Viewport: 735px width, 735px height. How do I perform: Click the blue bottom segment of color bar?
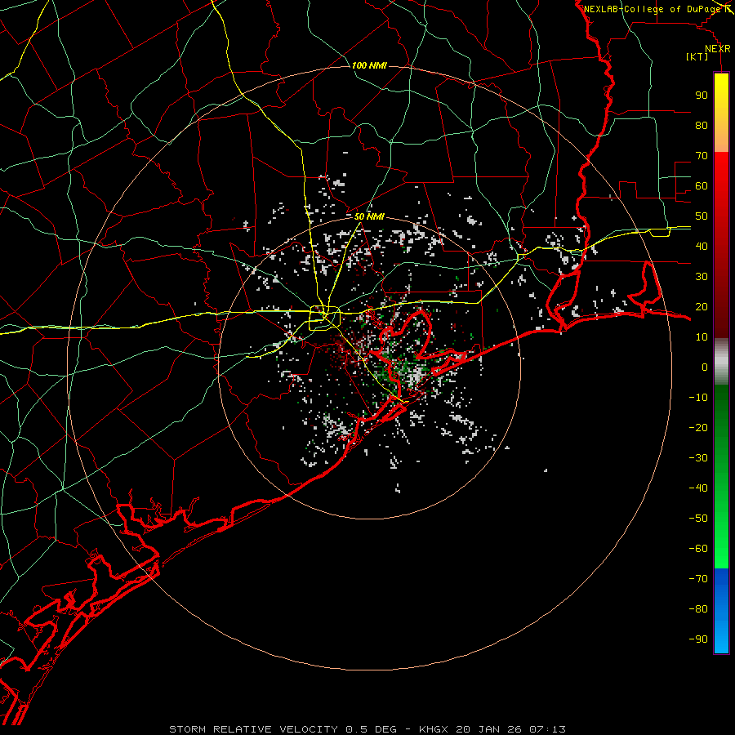(x=721, y=611)
